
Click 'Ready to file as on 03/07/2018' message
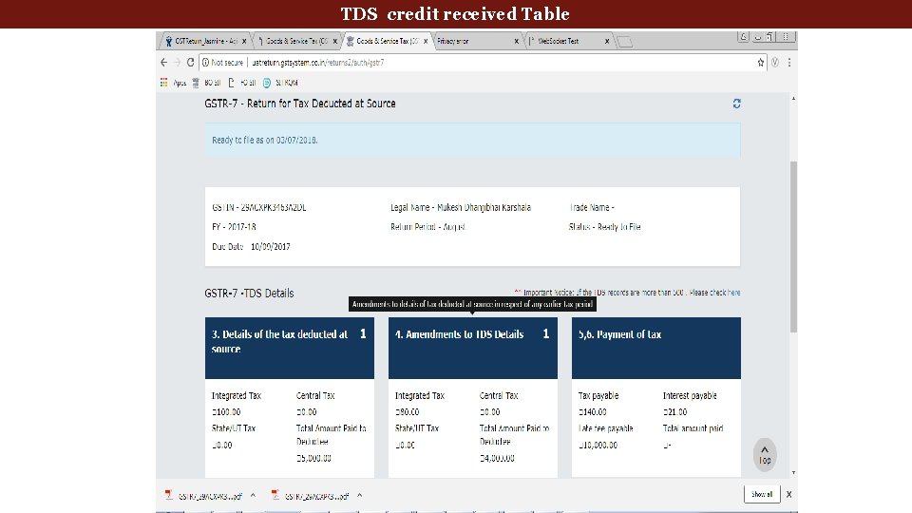point(265,141)
